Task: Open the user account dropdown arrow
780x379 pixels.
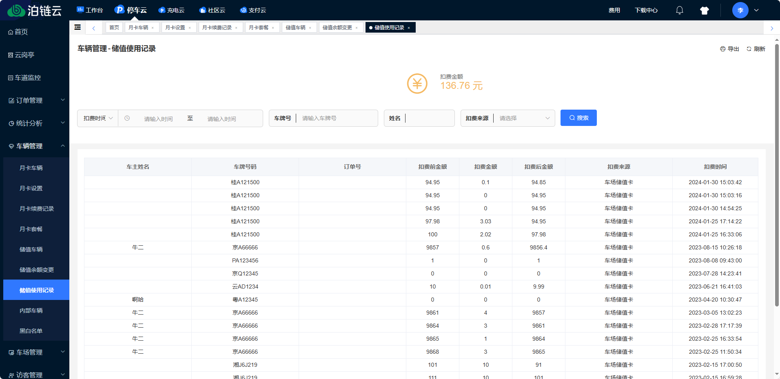Action: coord(756,10)
